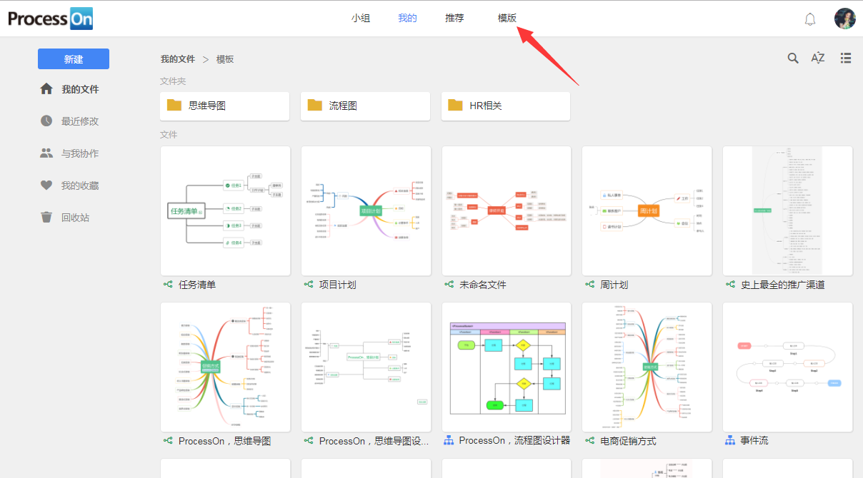Click the 电商促销方式 file name
863x478 pixels.
click(x=628, y=441)
